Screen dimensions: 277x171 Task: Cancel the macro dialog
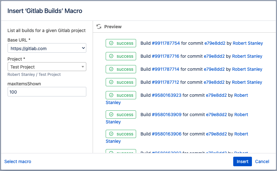[262, 161]
